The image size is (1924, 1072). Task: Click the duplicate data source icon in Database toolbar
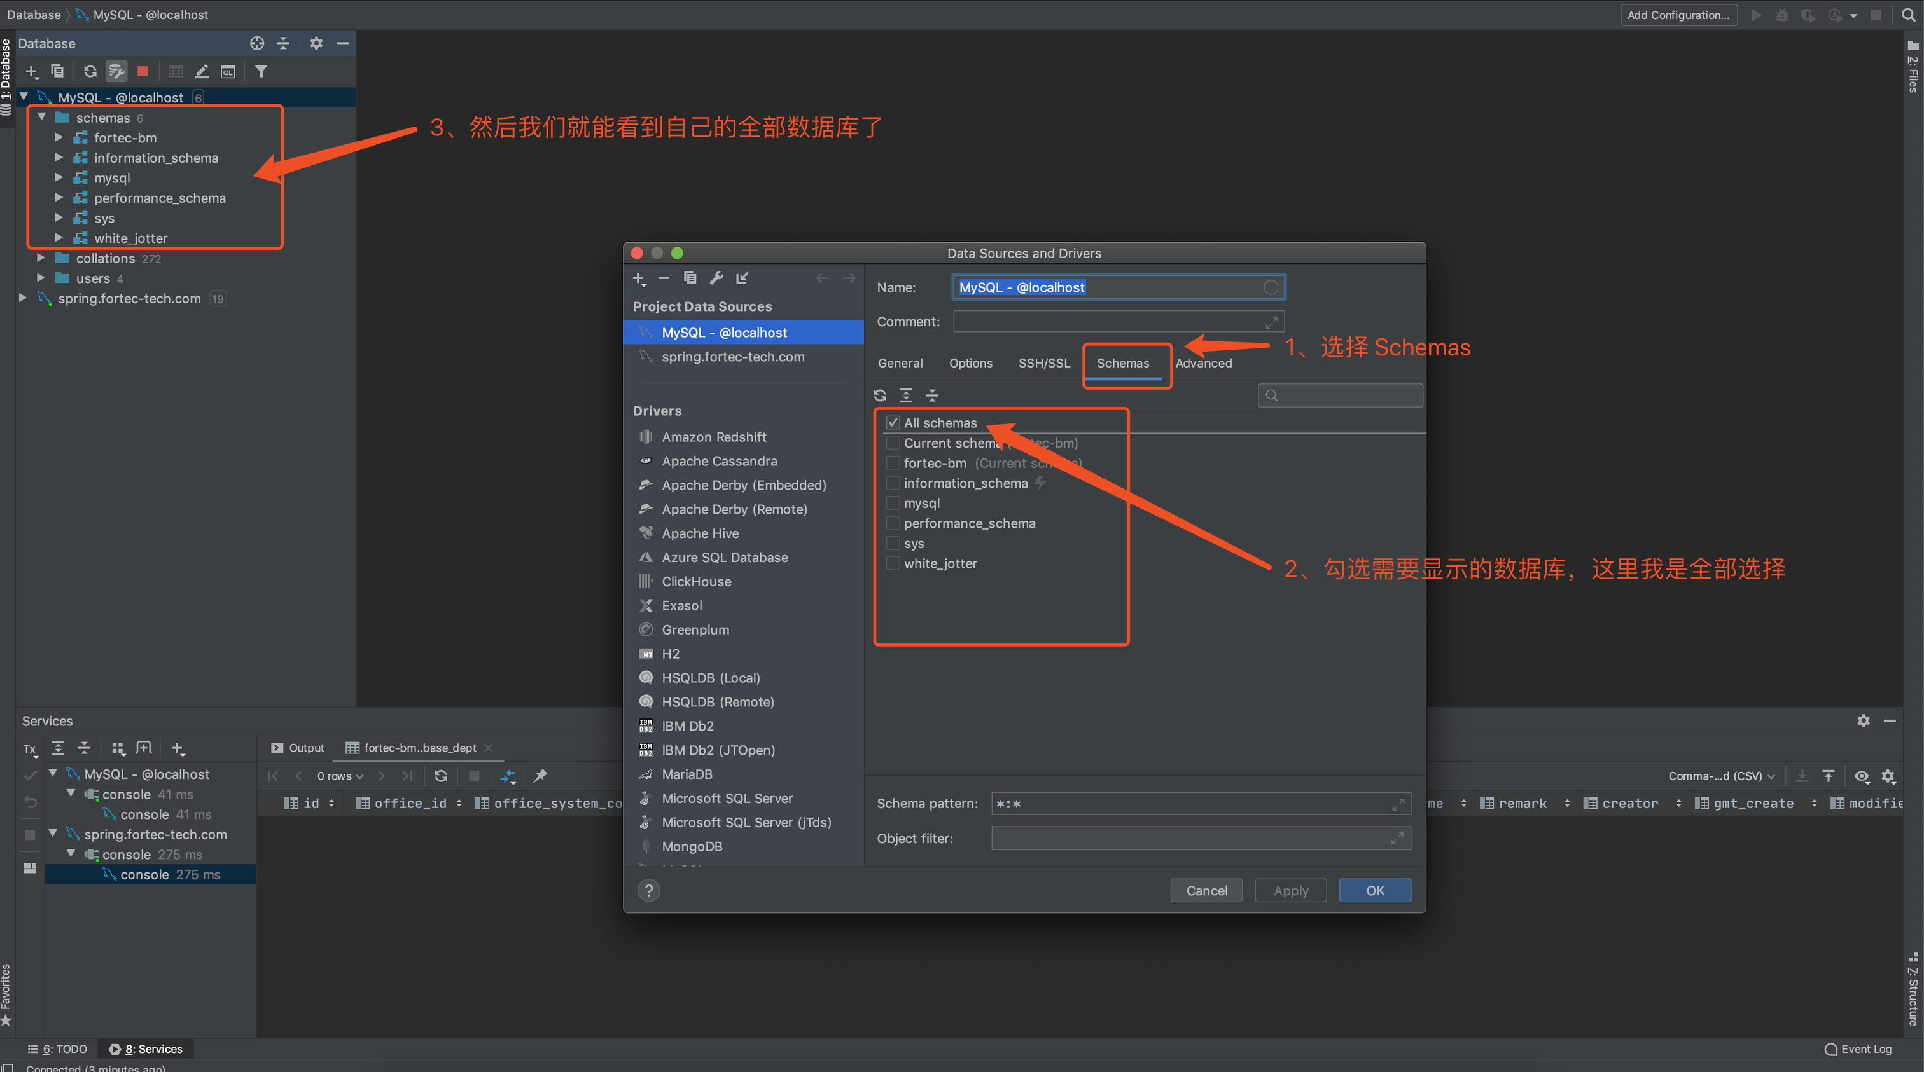point(57,72)
